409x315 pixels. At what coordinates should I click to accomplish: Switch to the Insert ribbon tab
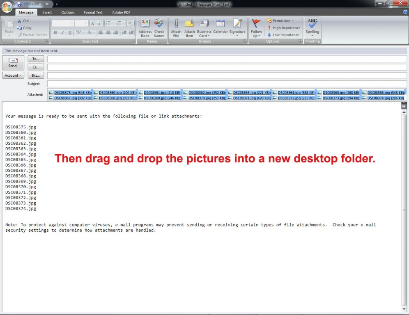47,13
